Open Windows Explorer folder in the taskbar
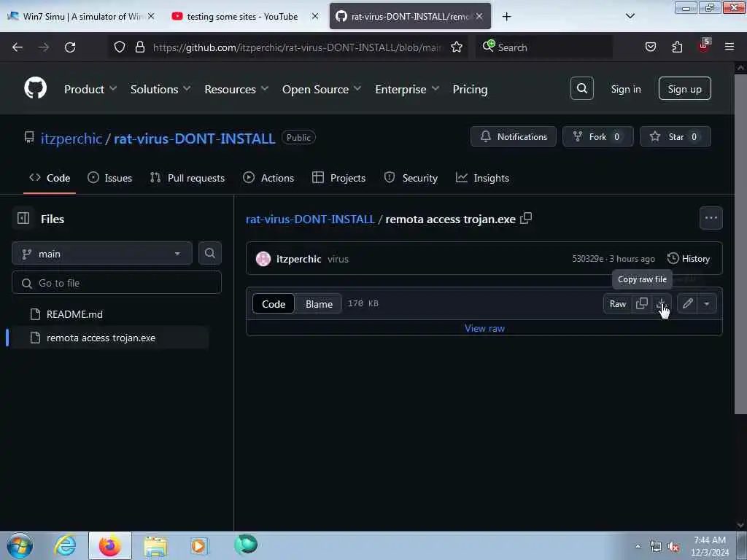 point(155,545)
